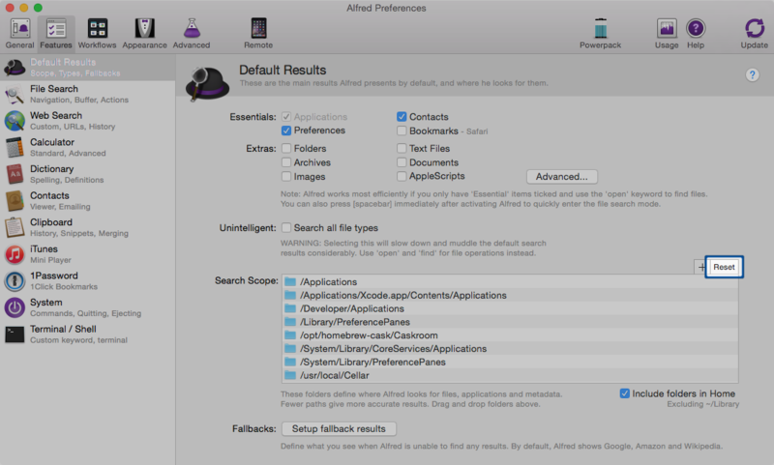Open the Help question mark toolbar icon

coord(696,29)
